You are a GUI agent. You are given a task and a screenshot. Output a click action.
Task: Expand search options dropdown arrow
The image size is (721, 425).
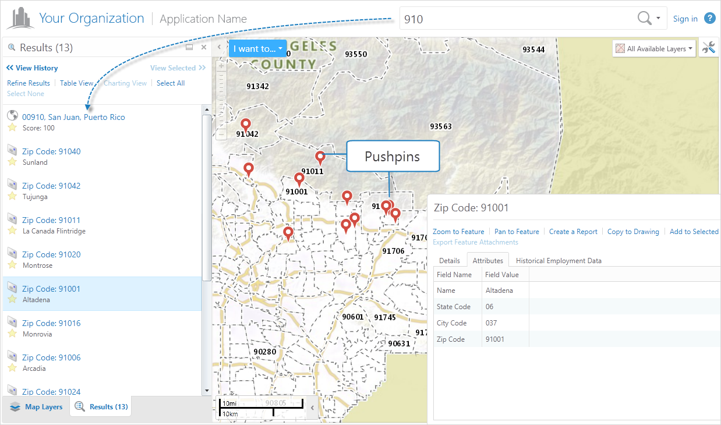[658, 19]
